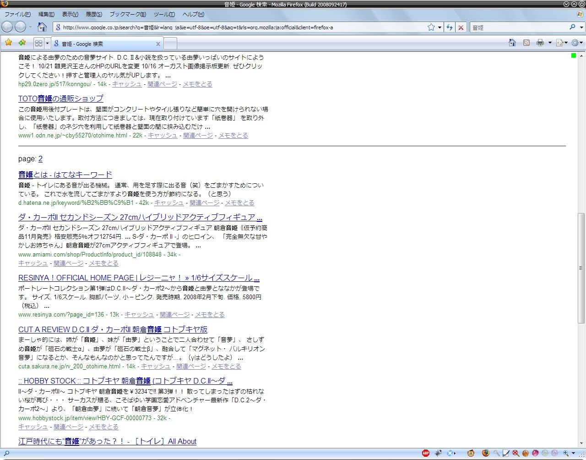This screenshot has width=586, height=460.
Task: Go to the Home page icon
Action: pyautogui.click(x=42, y=27)
